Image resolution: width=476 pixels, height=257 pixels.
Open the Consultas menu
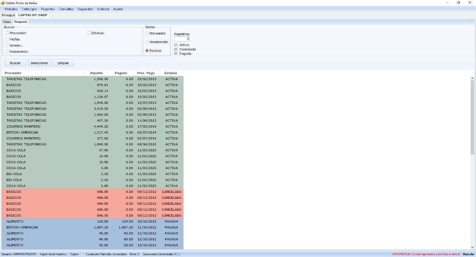(x=66, y=9)
